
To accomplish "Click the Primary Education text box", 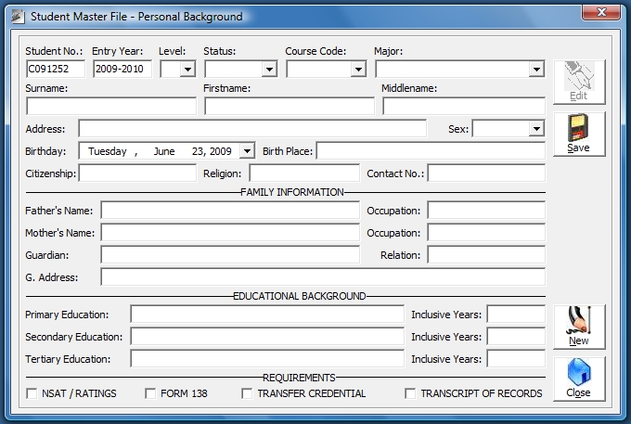I will tap(267, 315).
